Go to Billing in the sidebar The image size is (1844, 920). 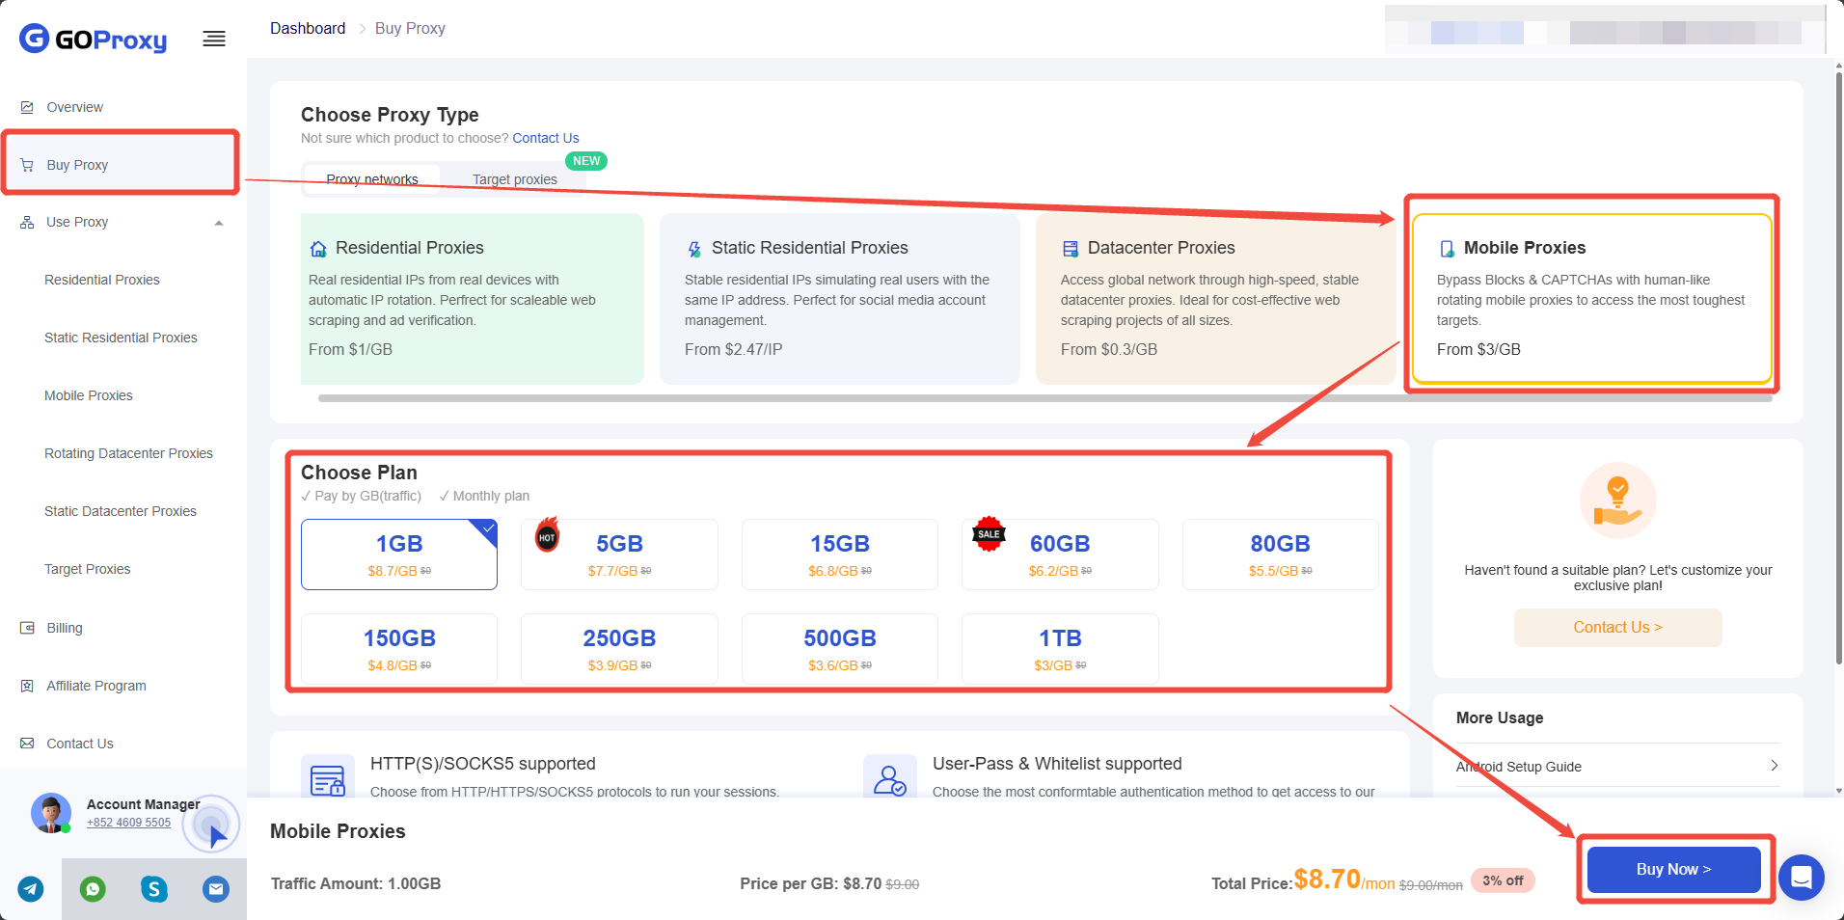point(65,628)
